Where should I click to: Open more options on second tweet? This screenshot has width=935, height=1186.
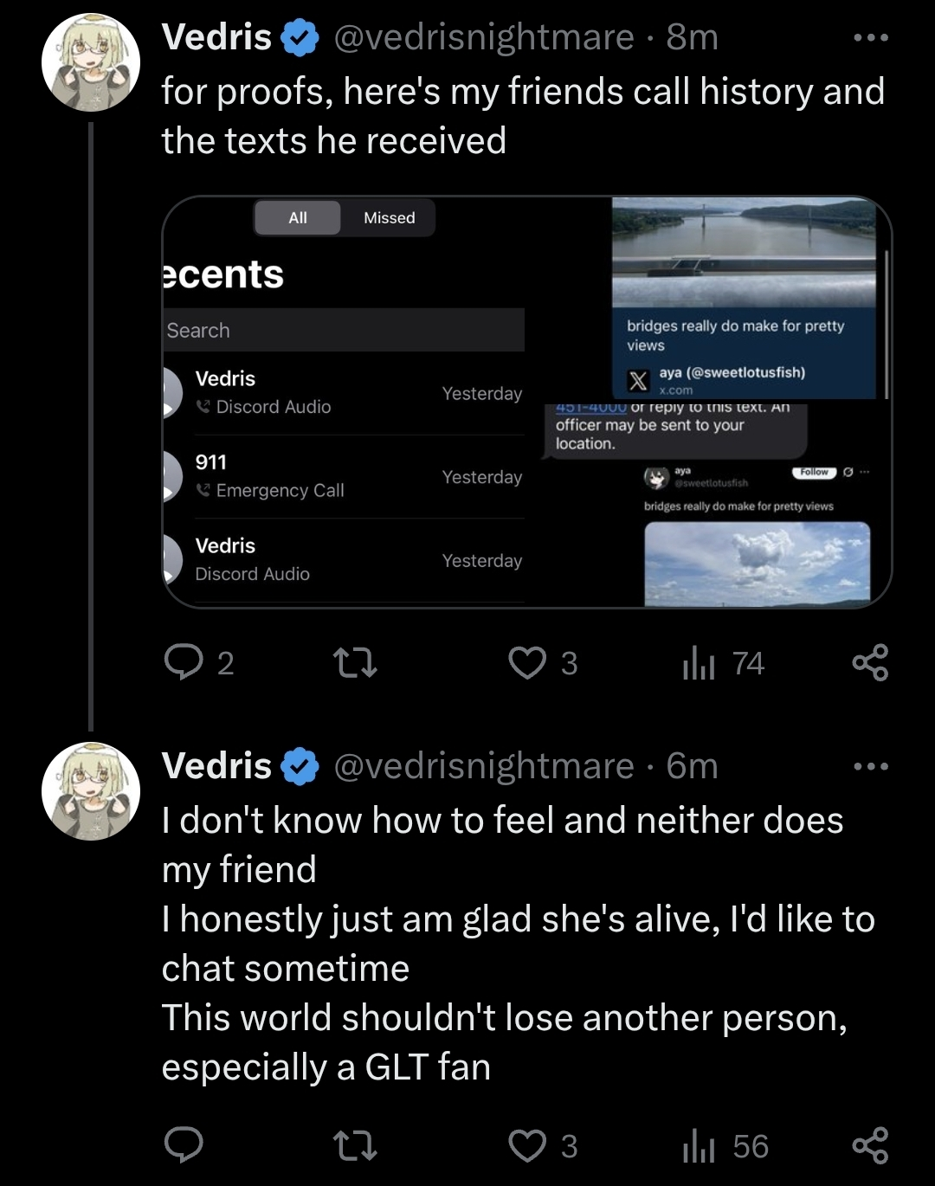click(x=870, y=766)
